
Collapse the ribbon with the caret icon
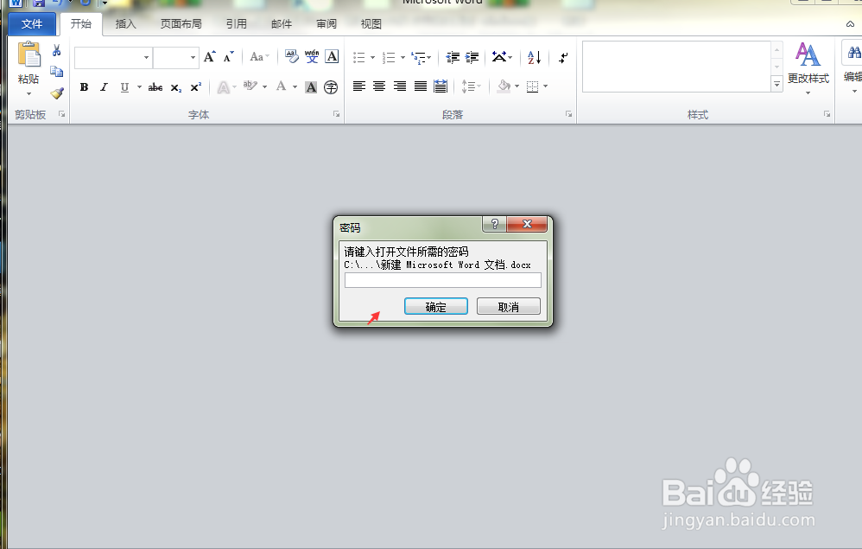click(850, 24)
